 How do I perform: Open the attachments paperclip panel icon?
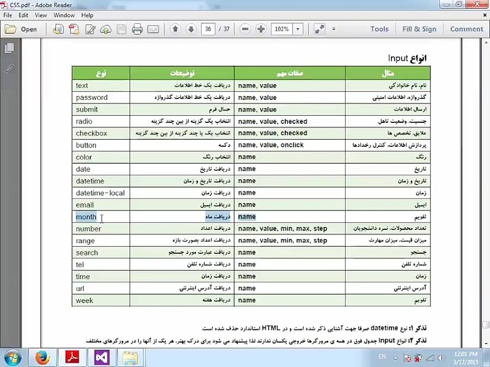tap(9, 69)
